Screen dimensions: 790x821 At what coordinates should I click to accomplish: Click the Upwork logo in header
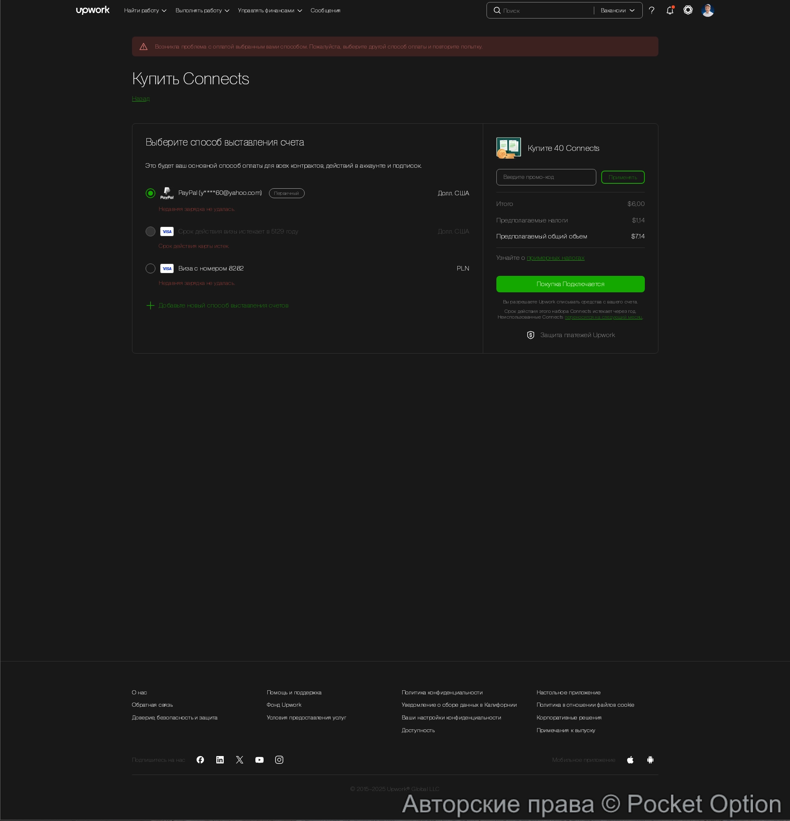tap(93, 10)
